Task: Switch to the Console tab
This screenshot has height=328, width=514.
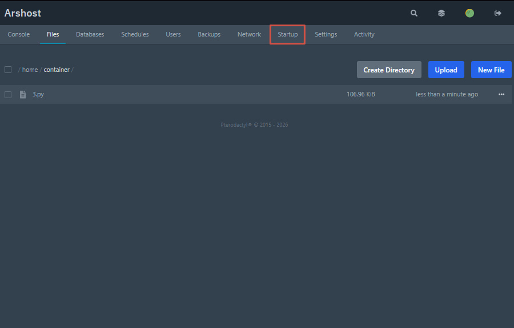Action: click(x=19, y=34)
